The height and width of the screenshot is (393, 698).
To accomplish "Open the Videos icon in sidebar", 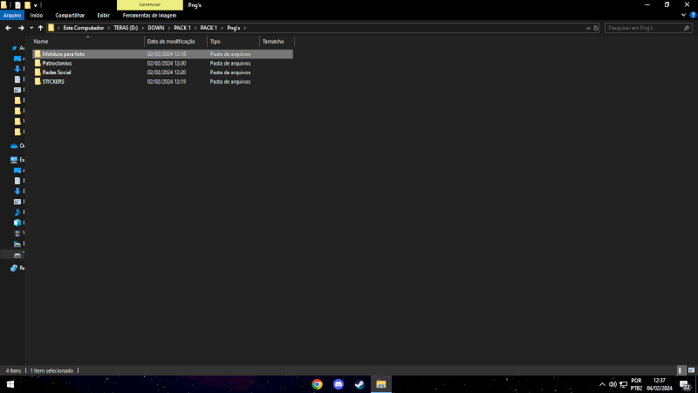I will [x=17, y=233].
